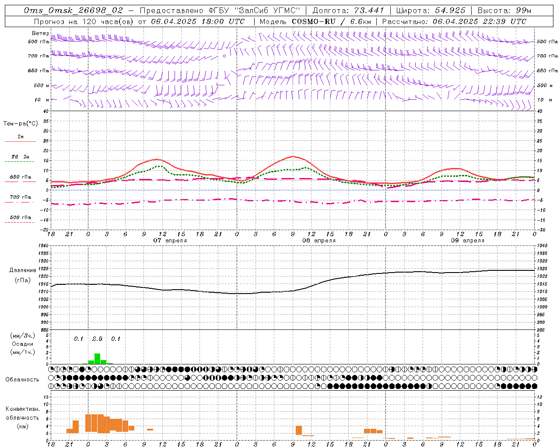This screenshot has width=560, height=448.
Task: Select the longitude value "Долгота: 73.441"
Action: (x=348, y=10)
